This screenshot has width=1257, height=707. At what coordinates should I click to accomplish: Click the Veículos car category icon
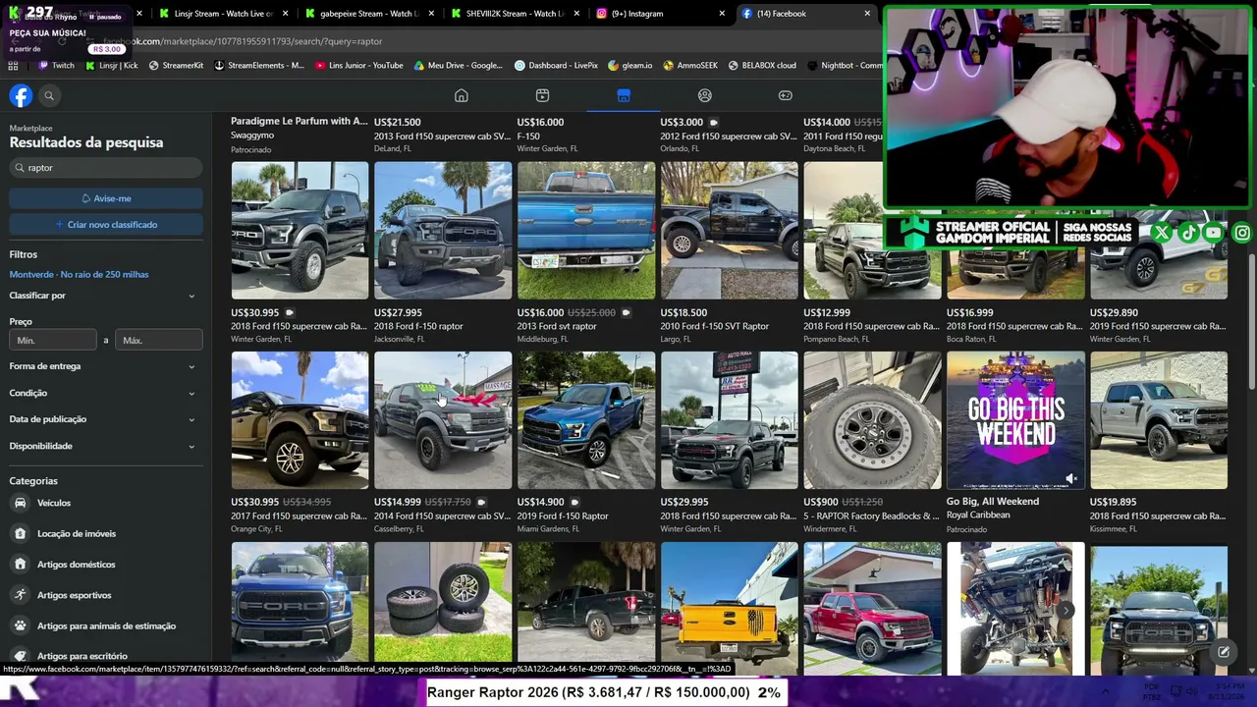pyautogui.click(x=20, y=503)
